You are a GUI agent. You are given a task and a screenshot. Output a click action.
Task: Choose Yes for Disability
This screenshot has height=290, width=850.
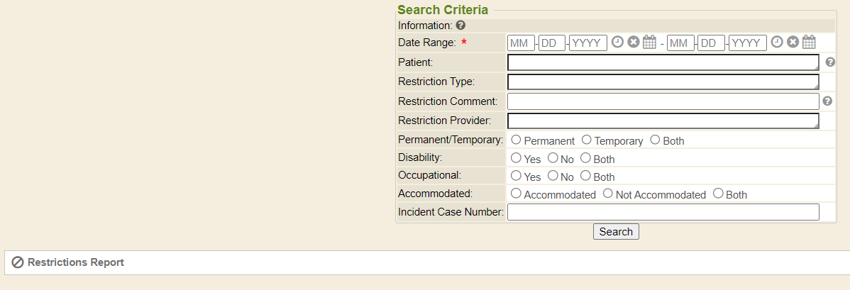pyautogui.click(x=517, y=158)
